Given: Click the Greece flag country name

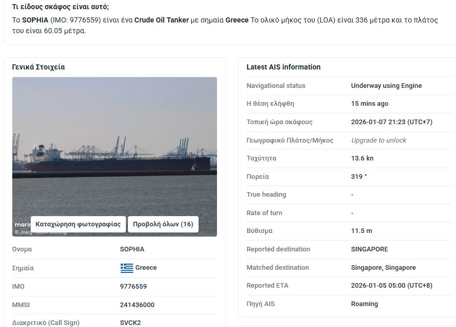Looking at the screenshot, I should [146, 268].
